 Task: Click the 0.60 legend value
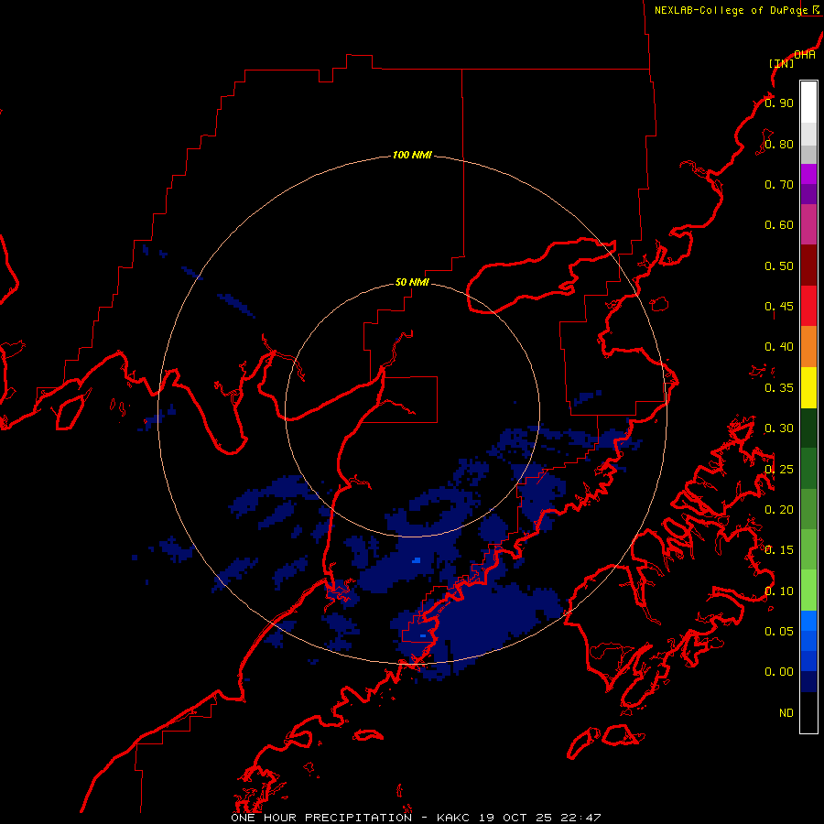coord(779,225)
